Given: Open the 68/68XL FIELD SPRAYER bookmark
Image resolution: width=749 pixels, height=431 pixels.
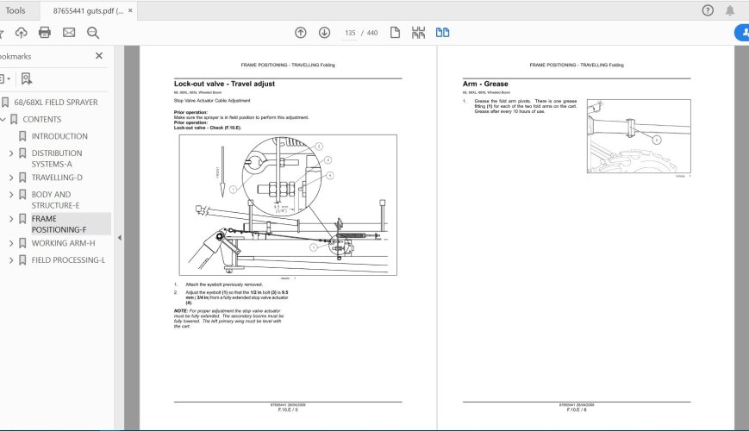Looking at the screenshot, I should [x=56, y=103].
